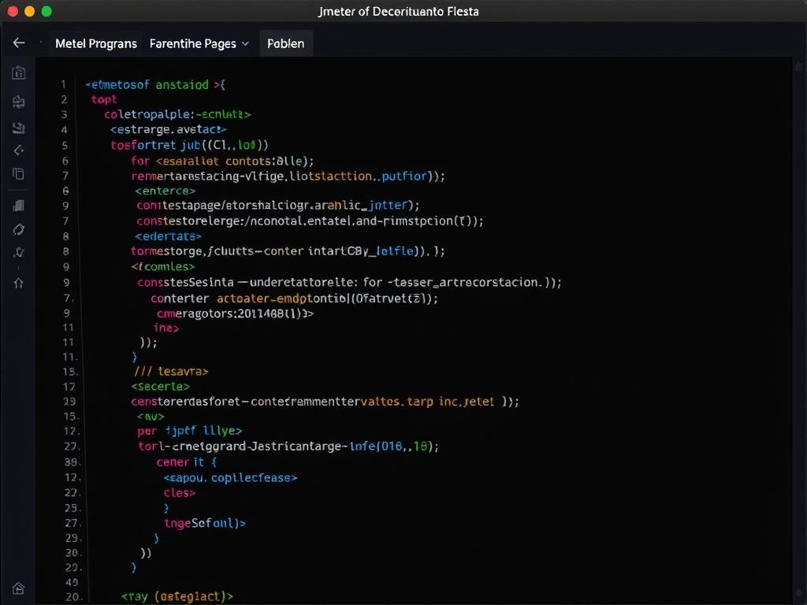Open the file explorer icon atop sidebar

[19, 73]
